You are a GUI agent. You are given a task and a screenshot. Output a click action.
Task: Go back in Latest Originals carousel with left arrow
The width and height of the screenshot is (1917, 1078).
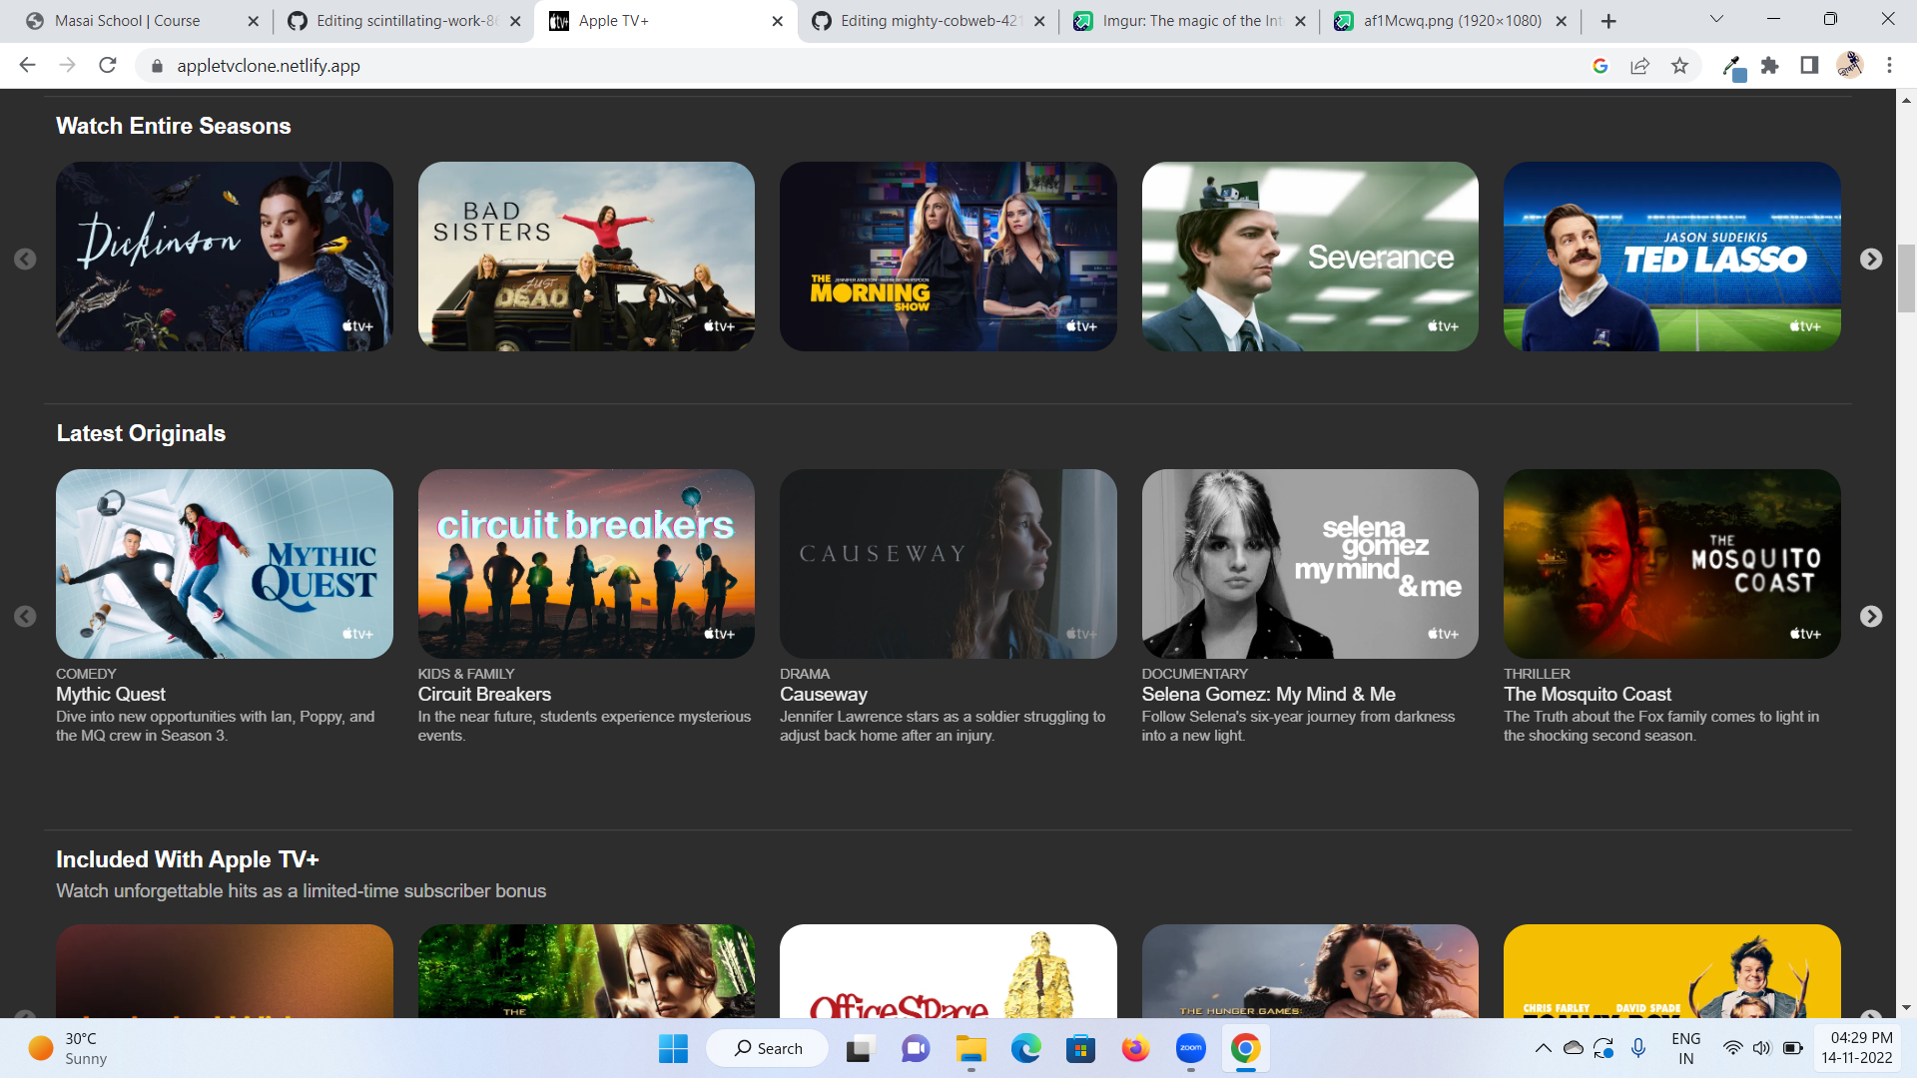(25, 616)
